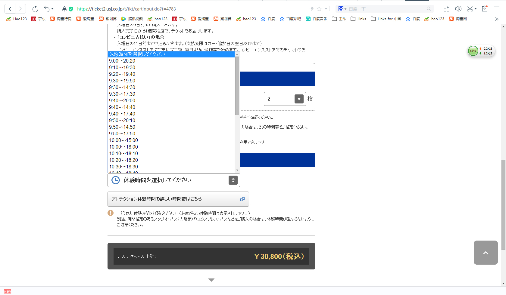Screen dimensions: 506x295
Task: Select the 9:30〜19:50 time slot
Action: [171, 81]
